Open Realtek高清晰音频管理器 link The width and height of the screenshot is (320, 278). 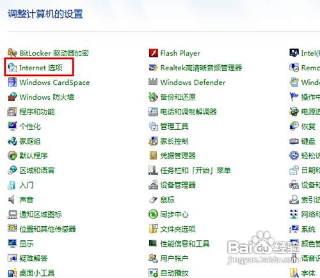[x=201, y=68]
